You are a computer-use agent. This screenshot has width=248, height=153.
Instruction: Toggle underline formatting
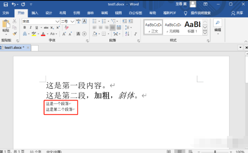click(37, 28)
